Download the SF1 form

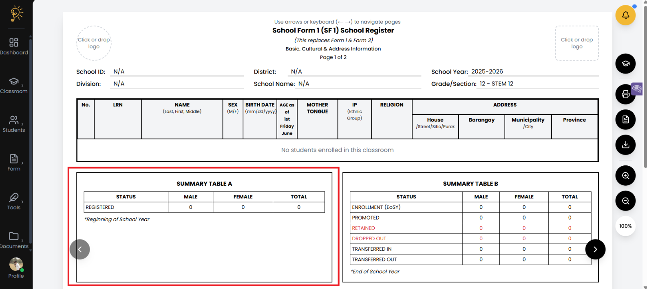pos(625,145)
